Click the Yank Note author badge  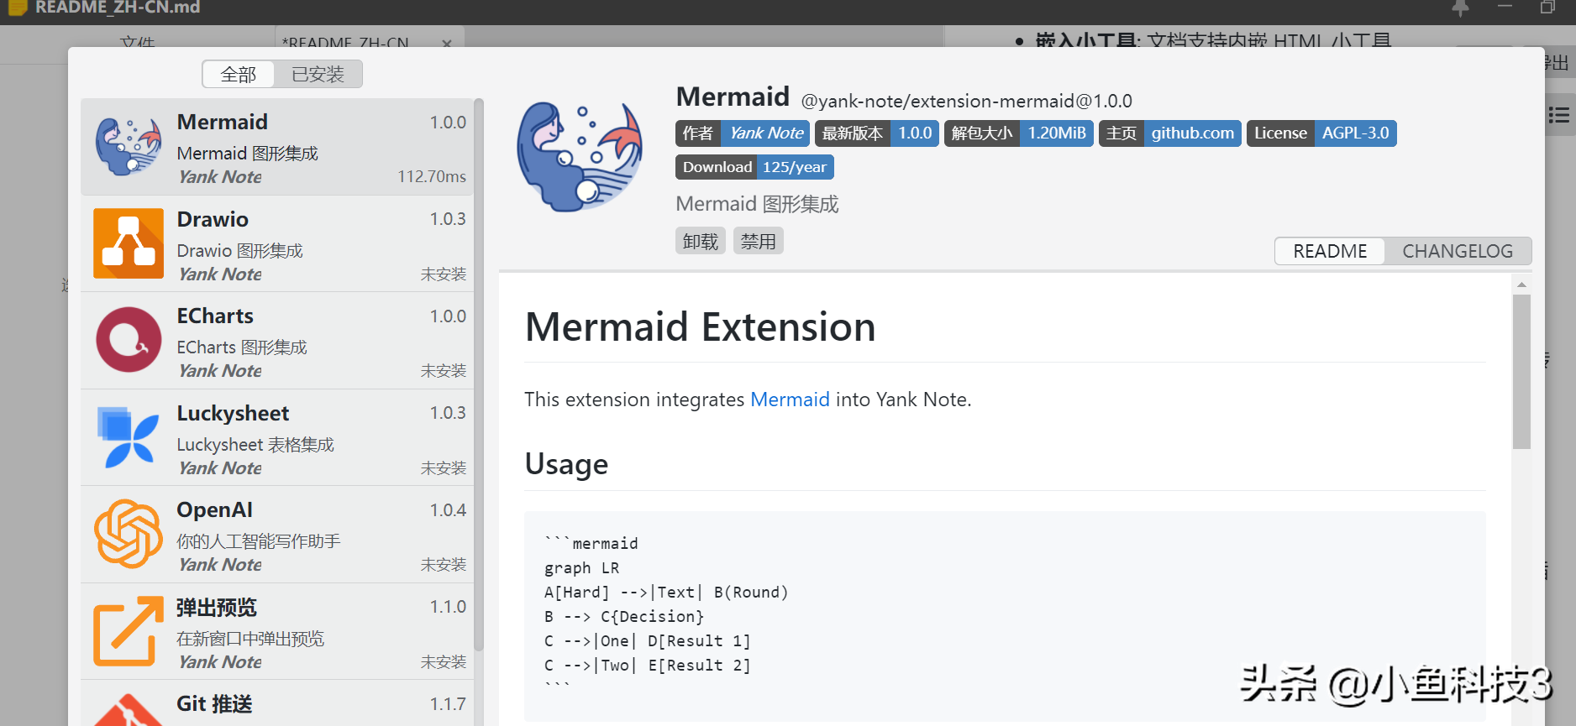click(x=743, y=133)
